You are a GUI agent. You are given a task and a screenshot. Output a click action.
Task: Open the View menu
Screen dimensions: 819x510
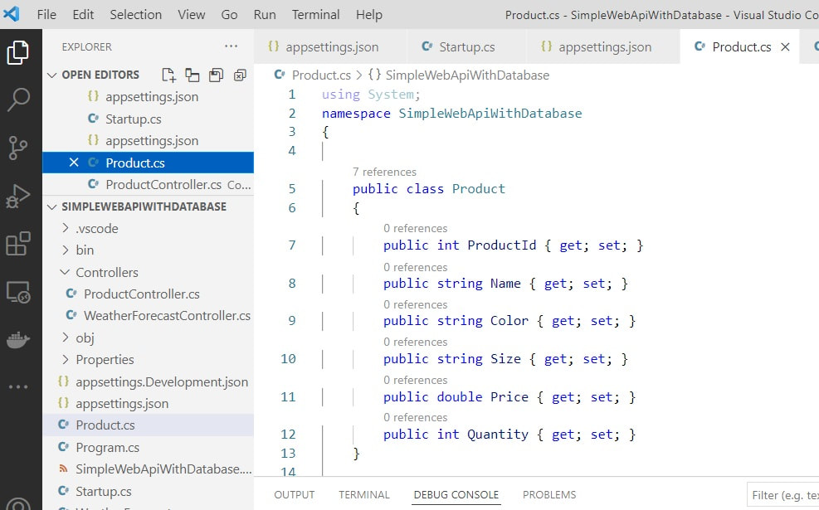coord(191,15)
